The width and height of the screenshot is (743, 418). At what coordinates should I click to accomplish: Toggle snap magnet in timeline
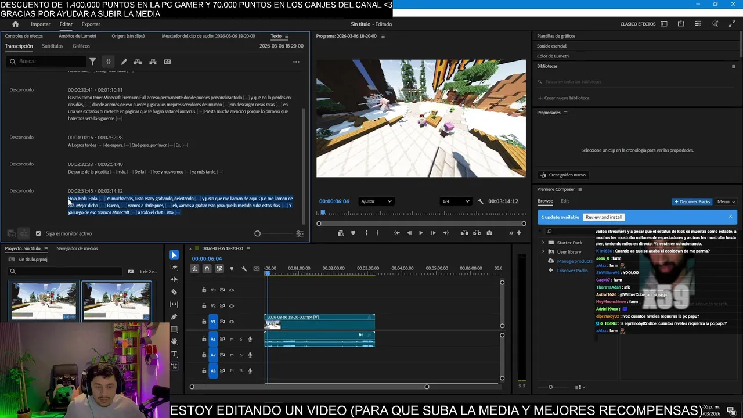(207, 268)
